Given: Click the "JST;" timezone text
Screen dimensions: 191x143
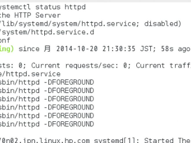Looking at the screenshot, I should click(148, 49).
